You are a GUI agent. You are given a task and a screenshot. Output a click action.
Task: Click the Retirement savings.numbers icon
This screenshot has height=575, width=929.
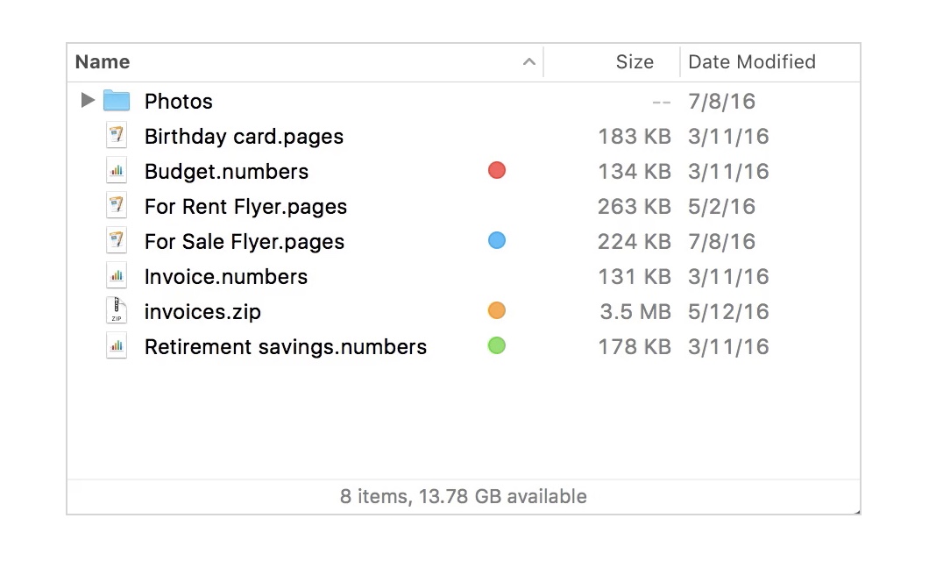point(117,346)
